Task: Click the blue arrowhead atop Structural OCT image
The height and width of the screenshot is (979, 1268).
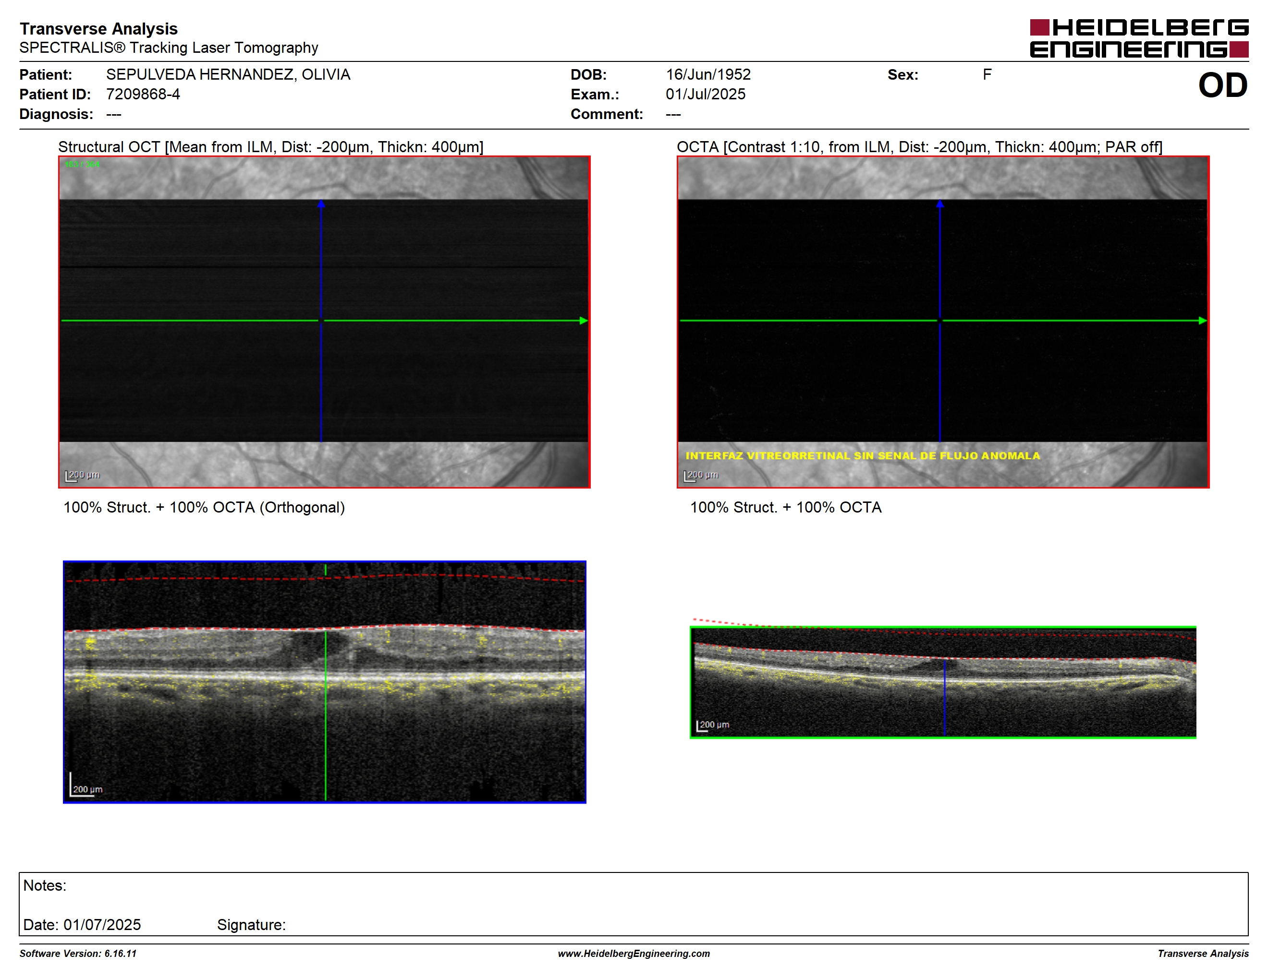Action: [x=321, y=203]
